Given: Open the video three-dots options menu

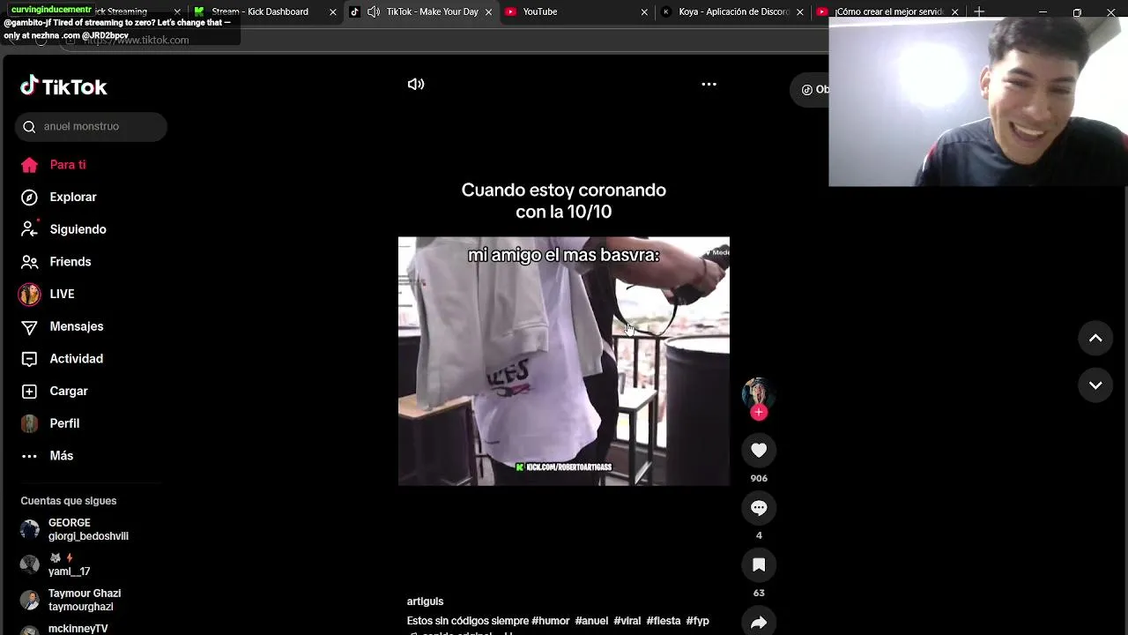Looking at the screenshot, I should coord(709,85).
